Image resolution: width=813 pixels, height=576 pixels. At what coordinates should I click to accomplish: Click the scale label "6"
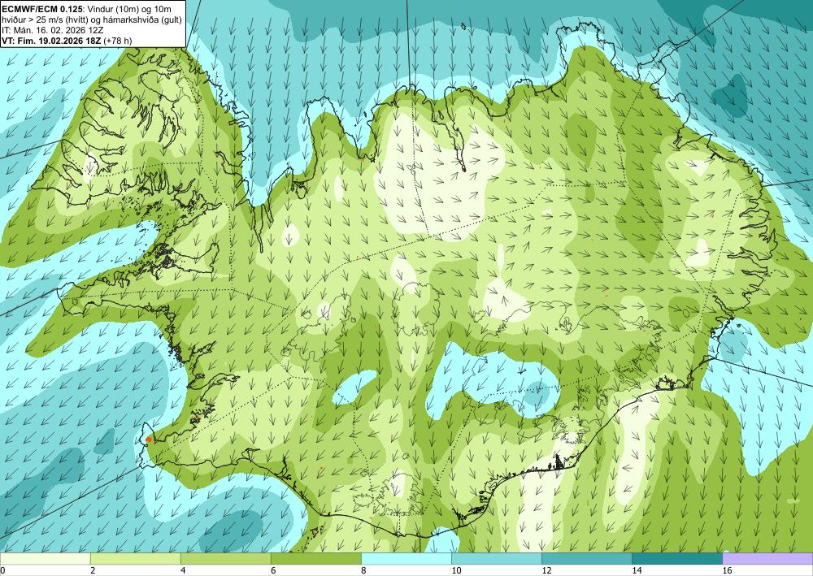(273, 571)
